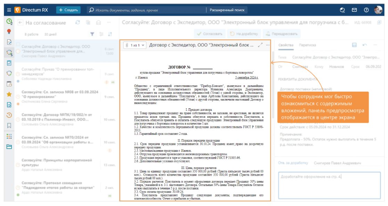Tick the checkbox of the first list task

[x=18, y=44]
